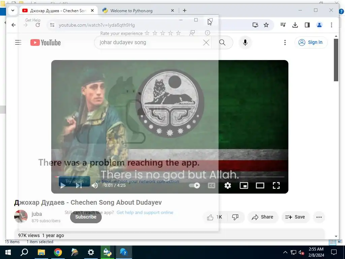
Task: Skip to next video
Action: tap(79, 185)
